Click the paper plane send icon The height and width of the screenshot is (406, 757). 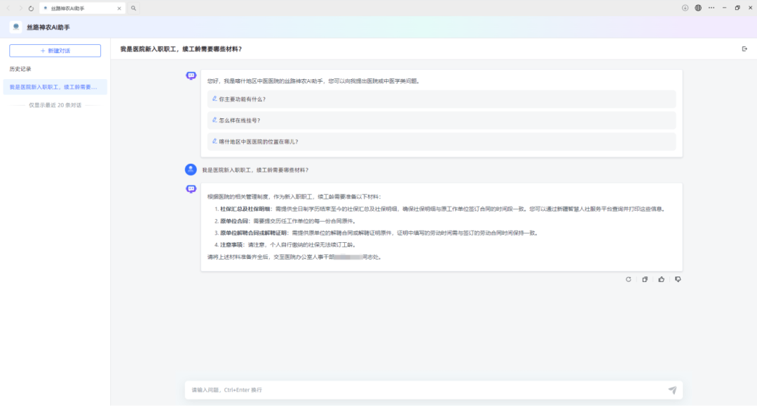pos(672,390)
